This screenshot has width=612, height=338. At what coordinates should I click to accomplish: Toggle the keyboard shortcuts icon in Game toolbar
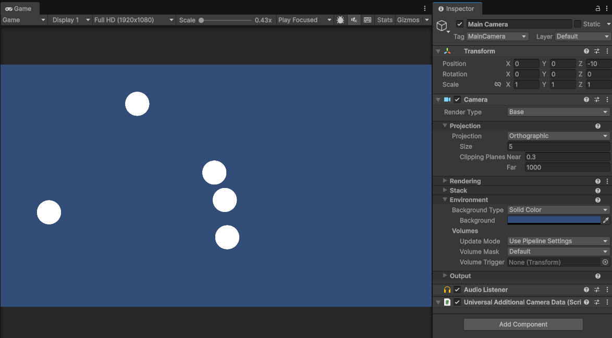368,20
